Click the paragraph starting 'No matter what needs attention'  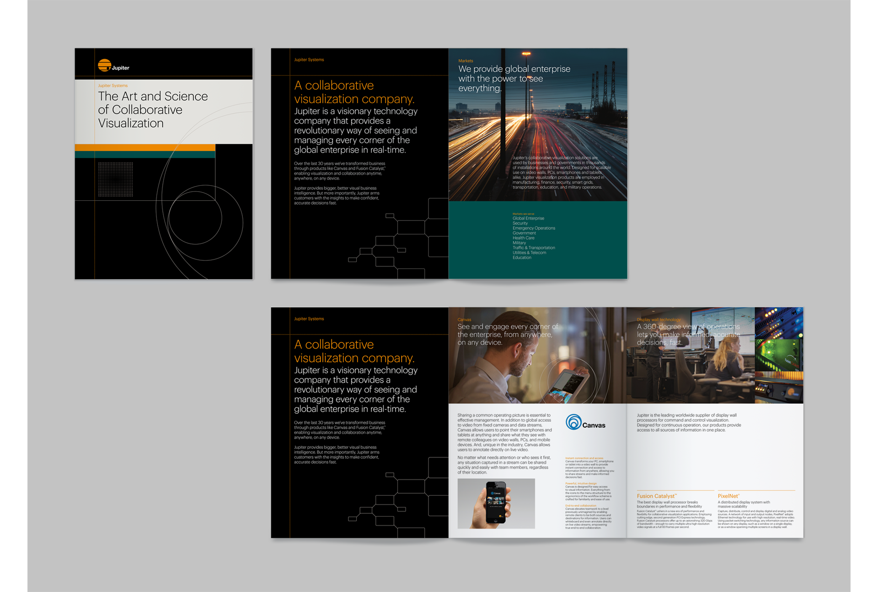pyautogui.click(x=504, y=465)
